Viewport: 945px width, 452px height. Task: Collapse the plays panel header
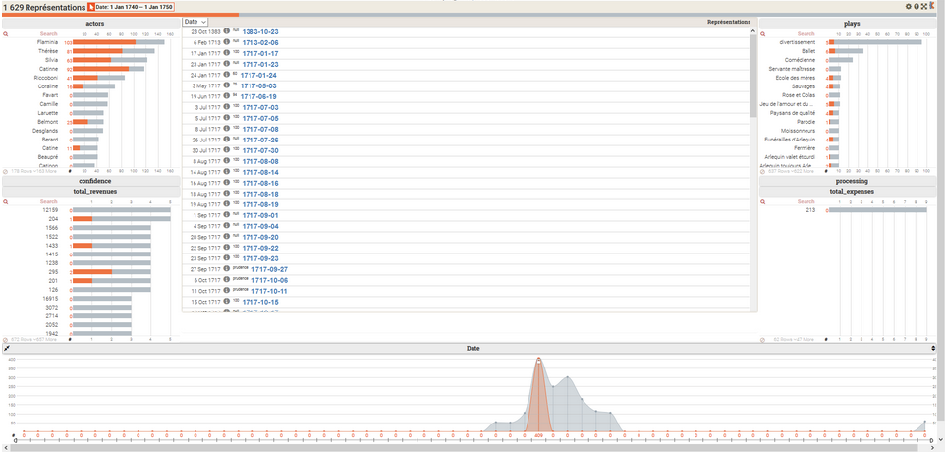(852, 23)
